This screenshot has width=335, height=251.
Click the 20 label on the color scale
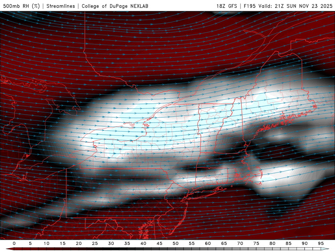point(79,243)
